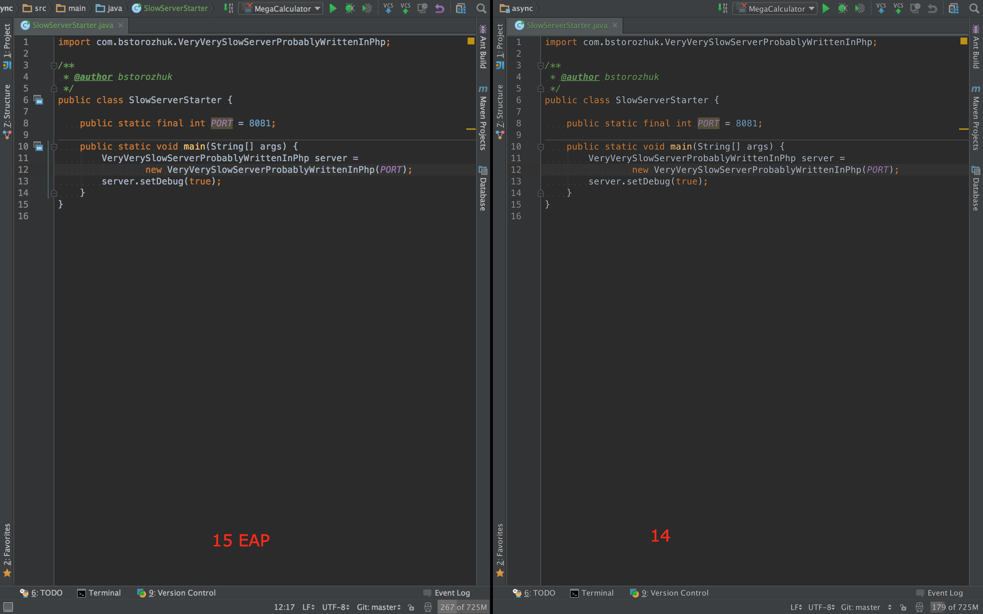Image resolution: width=983 pixels, height=614 pixels.
Task: Show VCS history in left window toolbar
Action: [422, 8]
